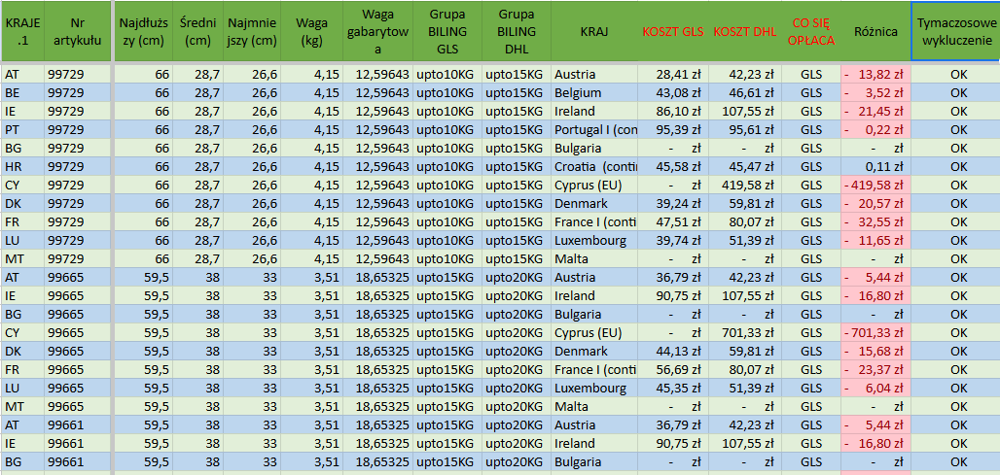Click the CO SIĘ OPŁACA column header

pos(810,31)
